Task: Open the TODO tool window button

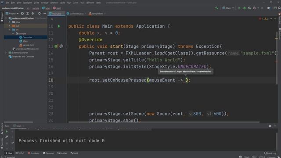Action: [20, 153]
